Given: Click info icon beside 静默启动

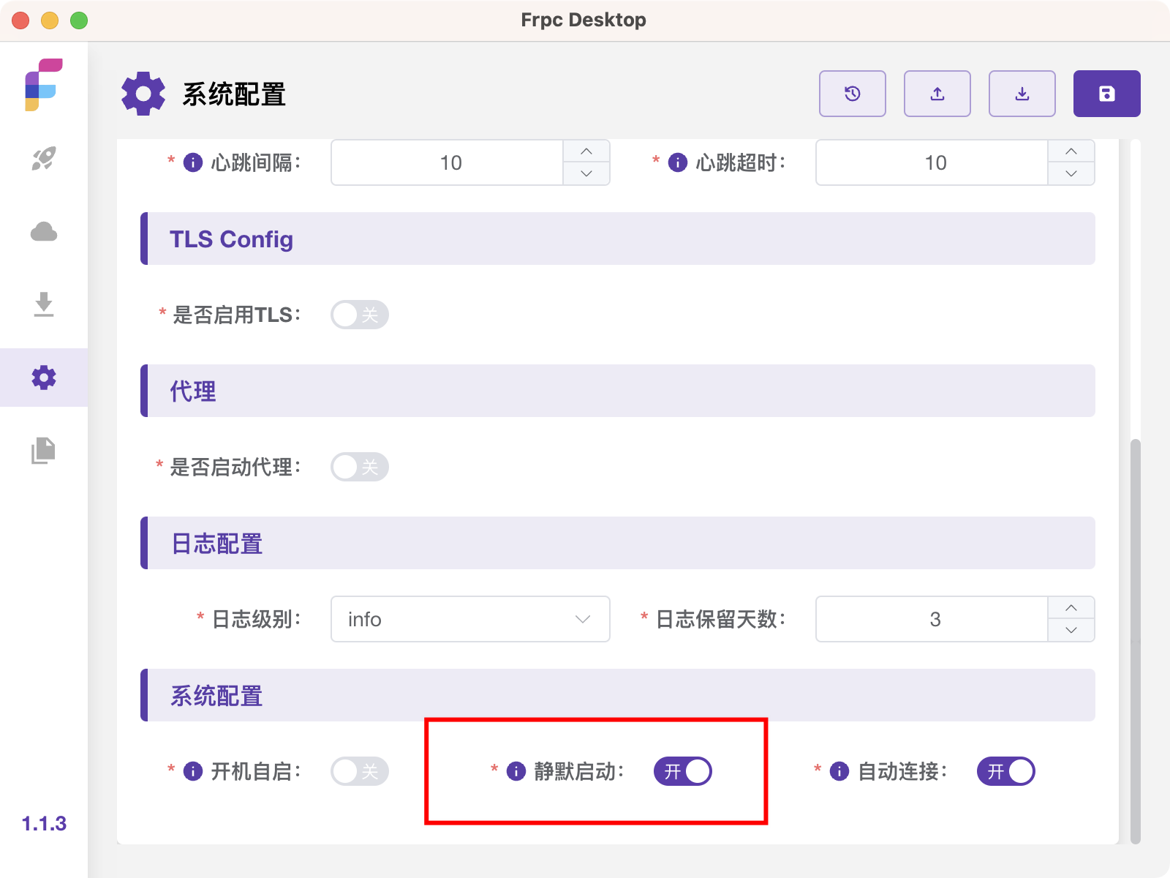Looking at the screenshot, I should (x=516, y=771).
